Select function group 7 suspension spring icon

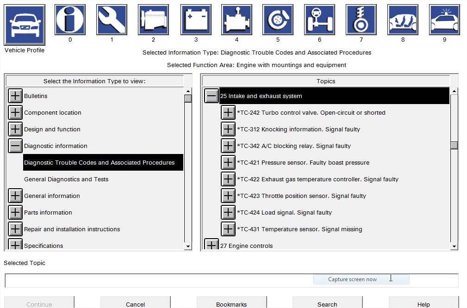(361, 19)
